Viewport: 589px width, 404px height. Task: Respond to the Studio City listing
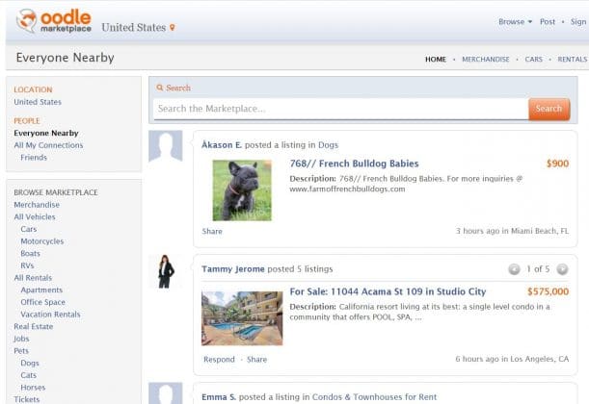click(x=219, y=360)
